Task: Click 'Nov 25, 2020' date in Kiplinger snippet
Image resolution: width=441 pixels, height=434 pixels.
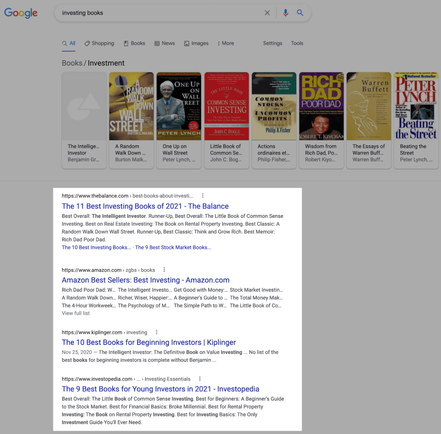Action: pos(77,352)
